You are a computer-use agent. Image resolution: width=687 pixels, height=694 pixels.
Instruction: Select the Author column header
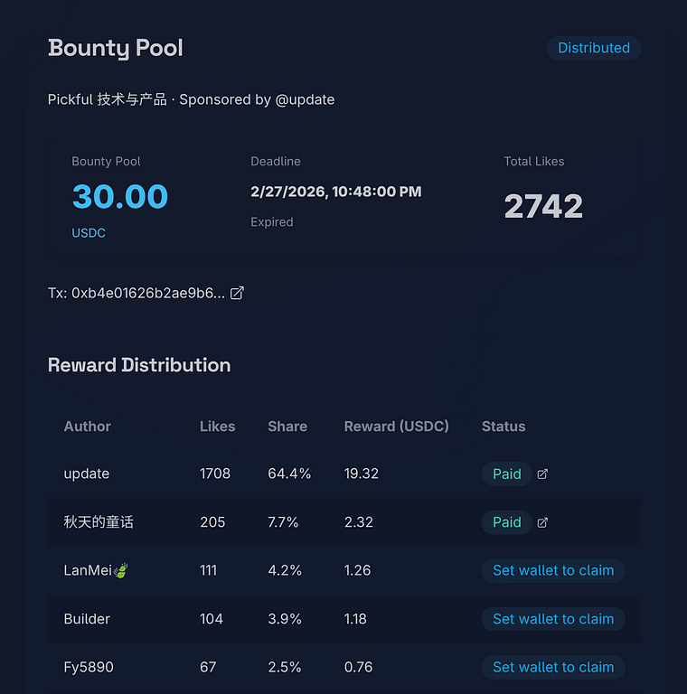point(88,427)
